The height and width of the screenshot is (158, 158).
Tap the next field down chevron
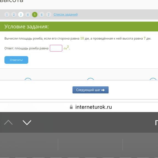point(27,122)
